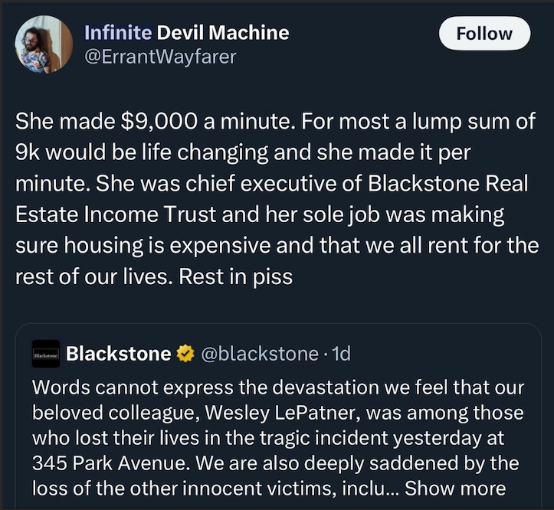Click the "Rest in piss" closing text
Image resolution: width=554 pixels, height=510 pixels.
click(x=236, y=276)
